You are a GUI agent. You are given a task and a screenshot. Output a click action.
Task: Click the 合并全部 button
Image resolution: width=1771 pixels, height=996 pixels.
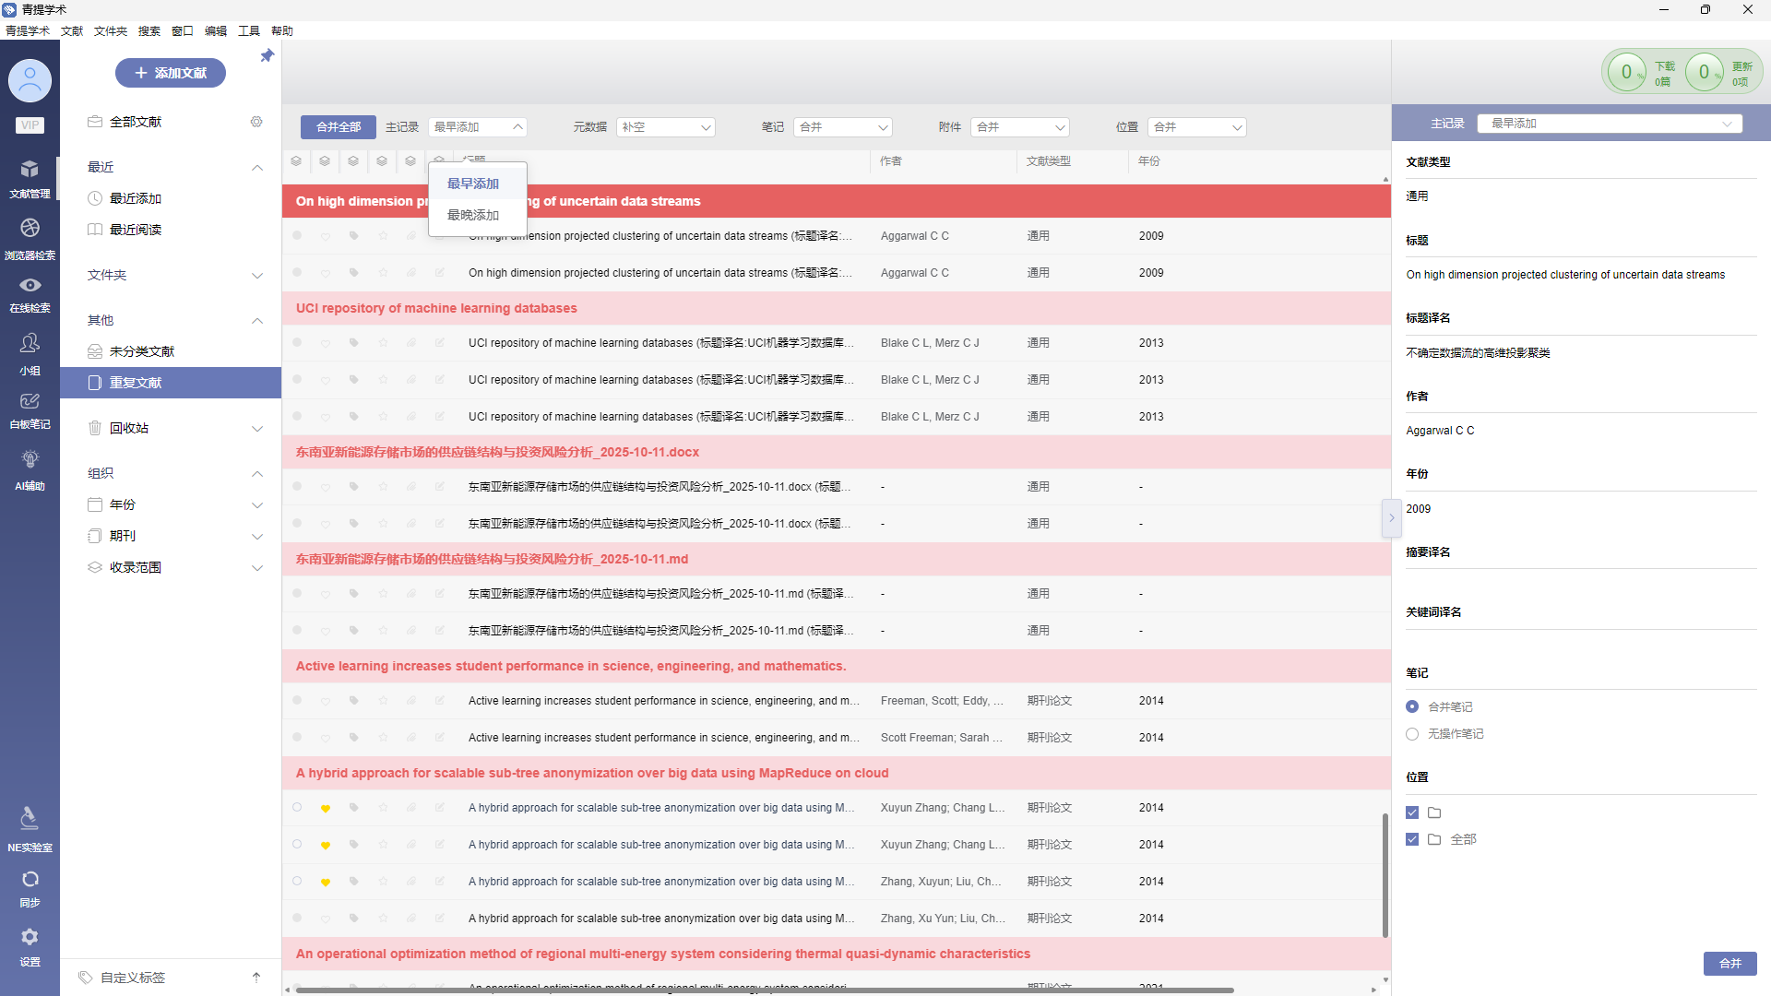pos(338,127)
